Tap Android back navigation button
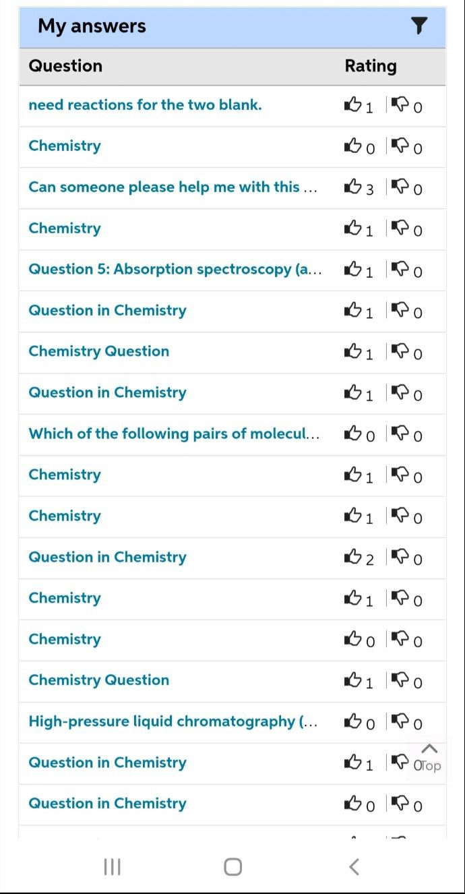465x894 pixels. click(354, 866)
